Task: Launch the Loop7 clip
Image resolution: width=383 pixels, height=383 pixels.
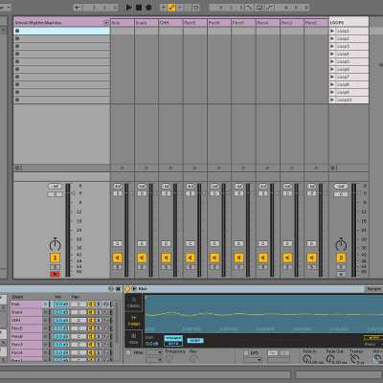Action: [332, 77]
